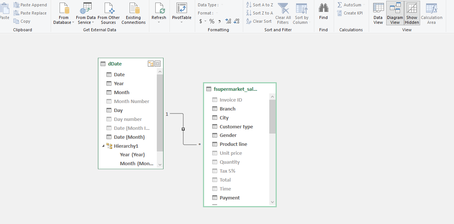454x224 pixels.
Task: Click Paste Replace button
Action: point(30,13)
